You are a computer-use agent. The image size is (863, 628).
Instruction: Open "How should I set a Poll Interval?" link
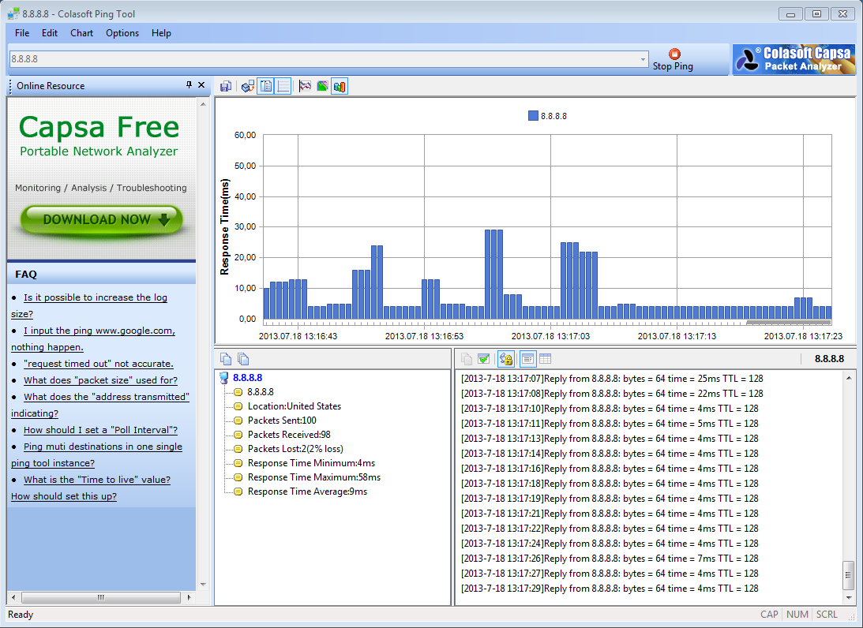(101, 430)
